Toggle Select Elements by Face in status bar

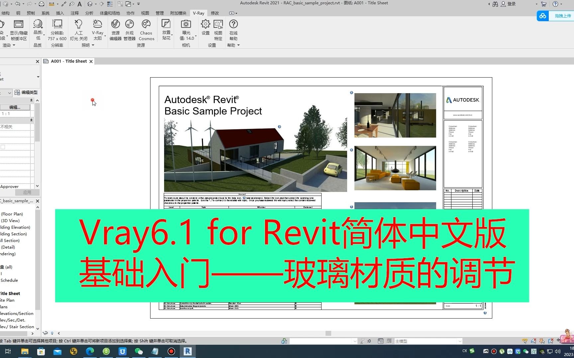coord(551,341)
